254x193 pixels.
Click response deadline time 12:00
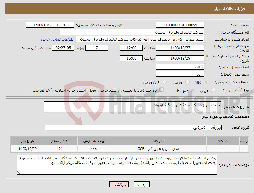131,48
